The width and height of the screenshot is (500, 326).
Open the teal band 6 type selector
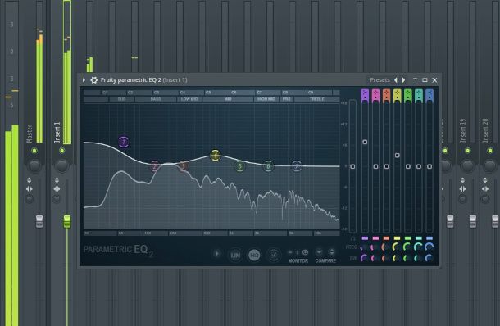click(419, 95)
